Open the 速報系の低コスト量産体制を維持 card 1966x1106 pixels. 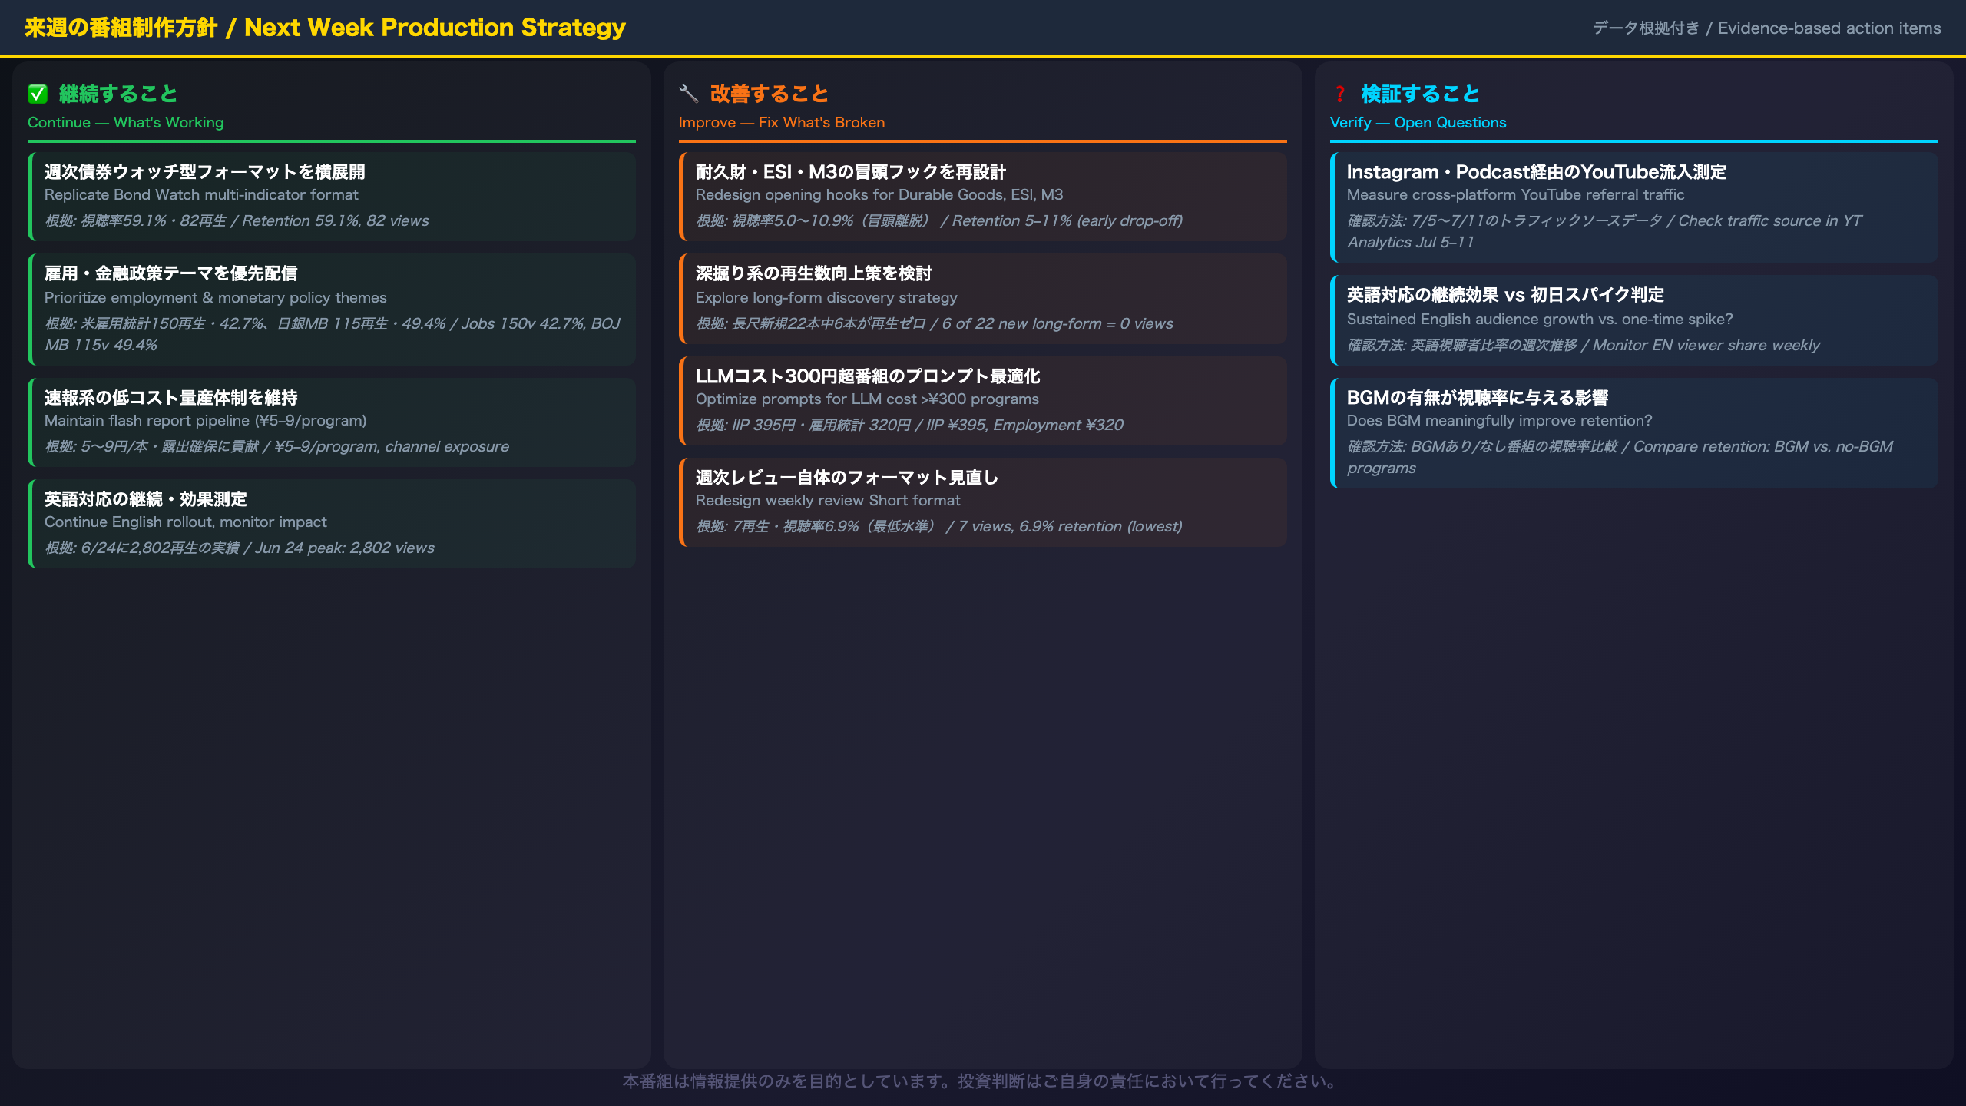pyautogui.click(x=332, y=422)
